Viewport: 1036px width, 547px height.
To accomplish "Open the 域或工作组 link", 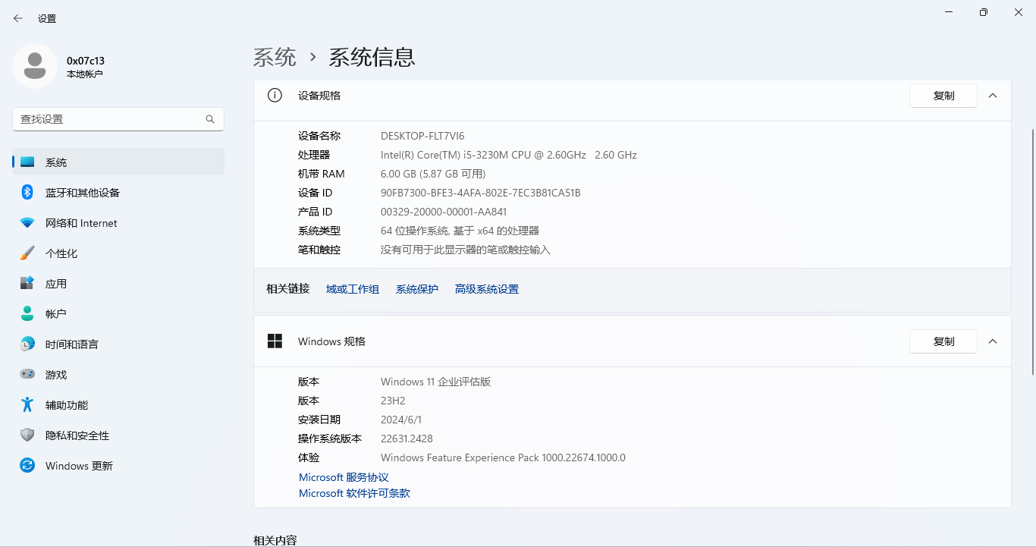I will pyautogui.click(x=353, y=289).
